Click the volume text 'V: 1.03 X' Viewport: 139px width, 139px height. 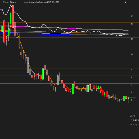tap(135, 120)
